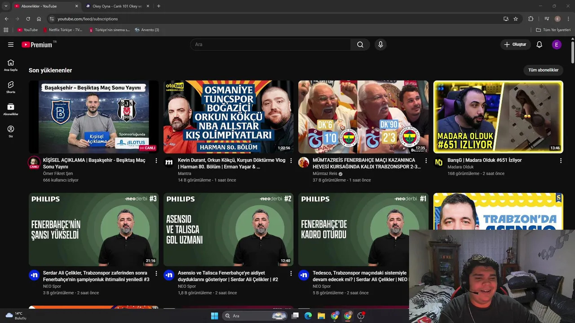Open the NEO Spor channel link under #3 video
The image size is (575, 323).
click(52, 286)
